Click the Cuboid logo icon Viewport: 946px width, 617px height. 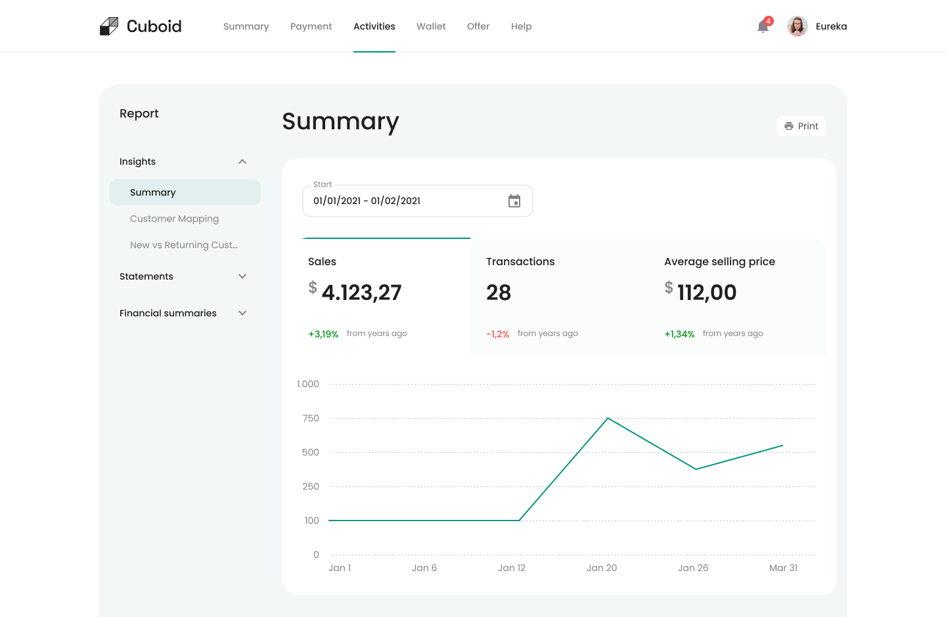coord(109,26)
